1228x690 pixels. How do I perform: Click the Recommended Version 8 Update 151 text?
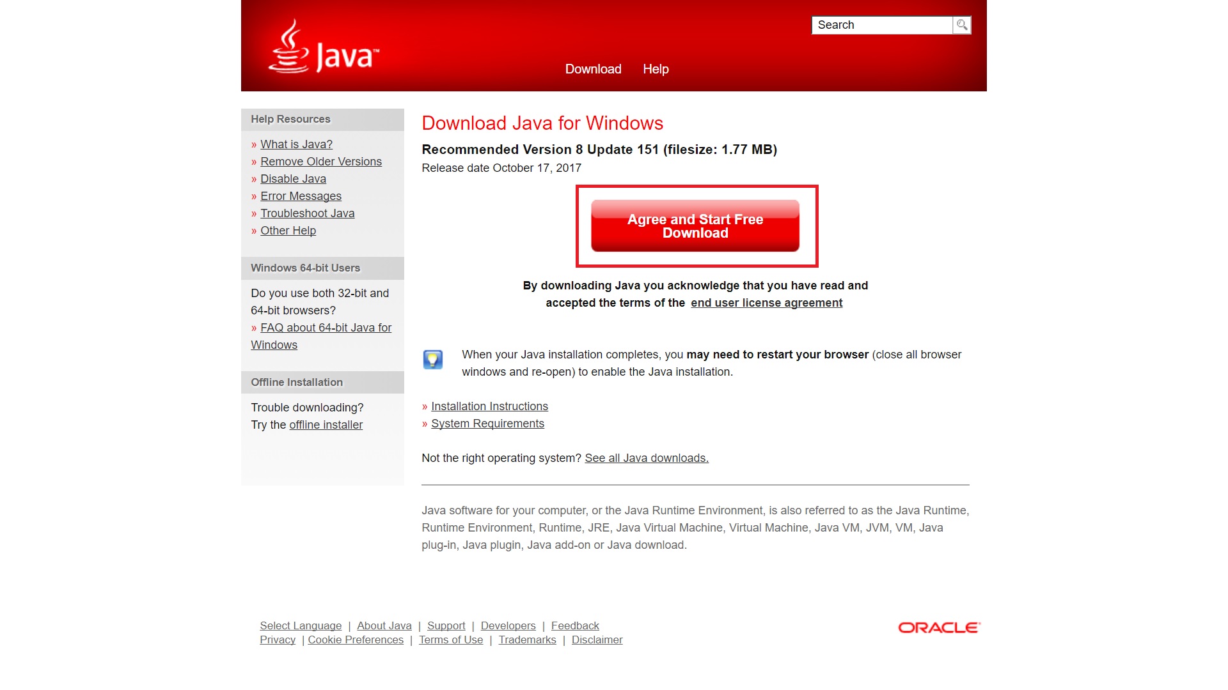click(599, 149)
